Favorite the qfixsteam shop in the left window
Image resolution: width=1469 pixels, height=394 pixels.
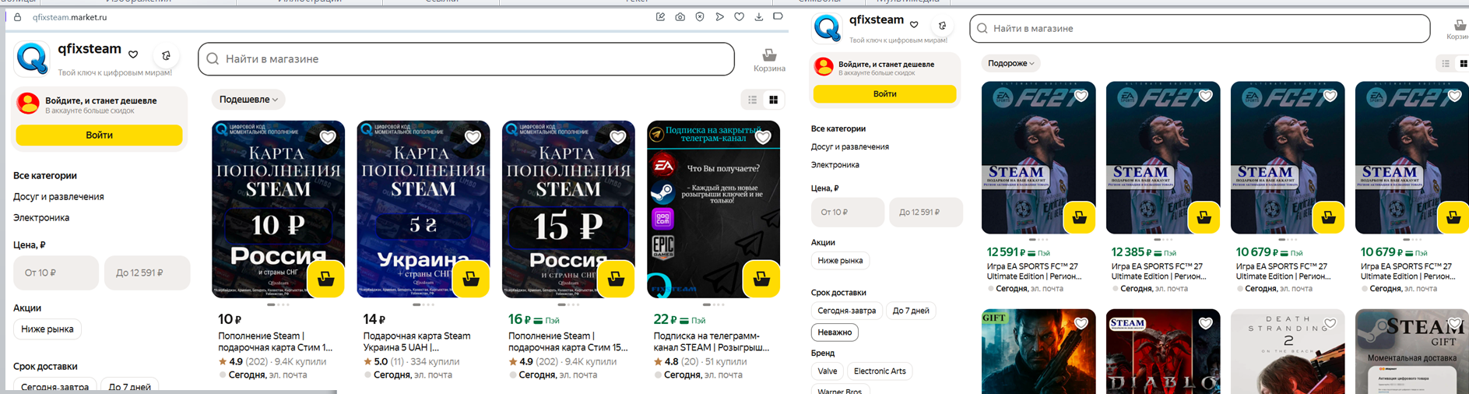[133, 55]
